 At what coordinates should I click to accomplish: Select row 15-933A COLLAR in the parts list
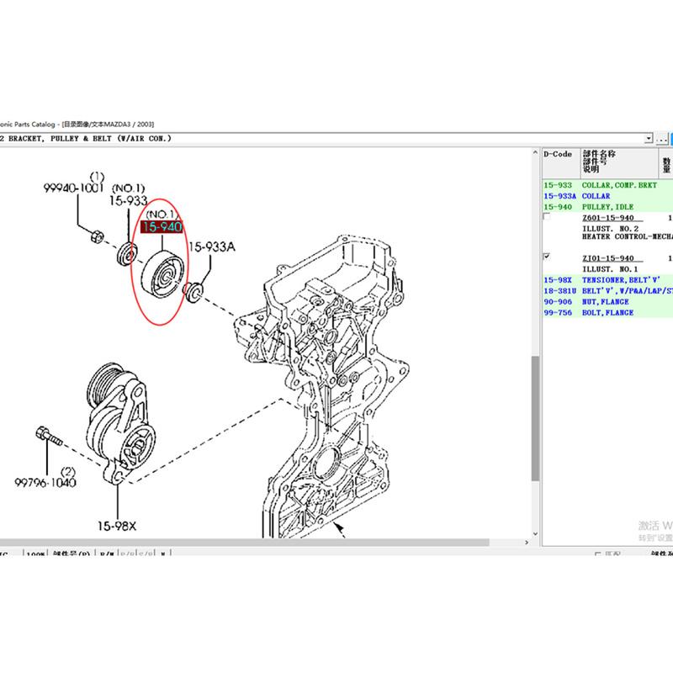tap(607, 196)
